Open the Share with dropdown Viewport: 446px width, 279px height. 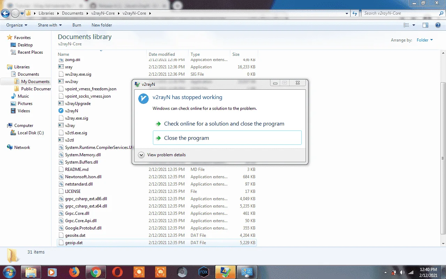50,25
